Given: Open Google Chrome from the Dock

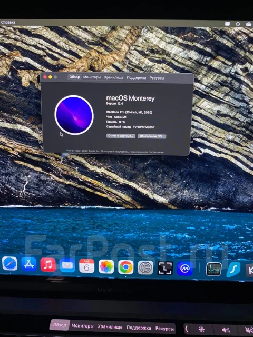Looking at the screenshot, I should click(x=126, y=267).
